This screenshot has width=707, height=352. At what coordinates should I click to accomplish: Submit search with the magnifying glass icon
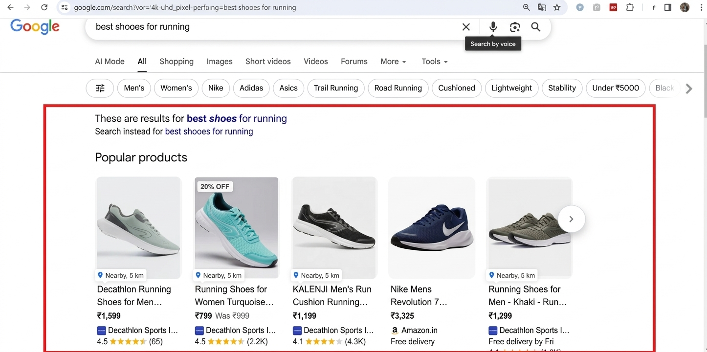coord(535,27)
